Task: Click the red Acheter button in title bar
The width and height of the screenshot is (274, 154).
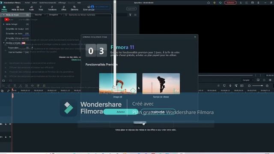Action: (230, 3)
